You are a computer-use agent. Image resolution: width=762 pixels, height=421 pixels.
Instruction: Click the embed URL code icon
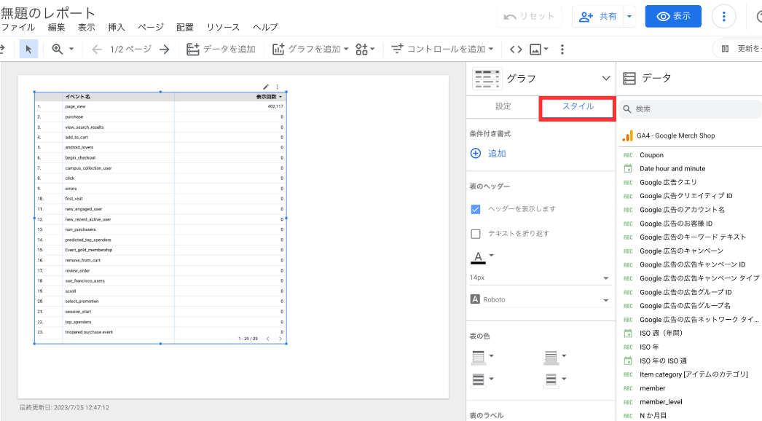point(516,49)
